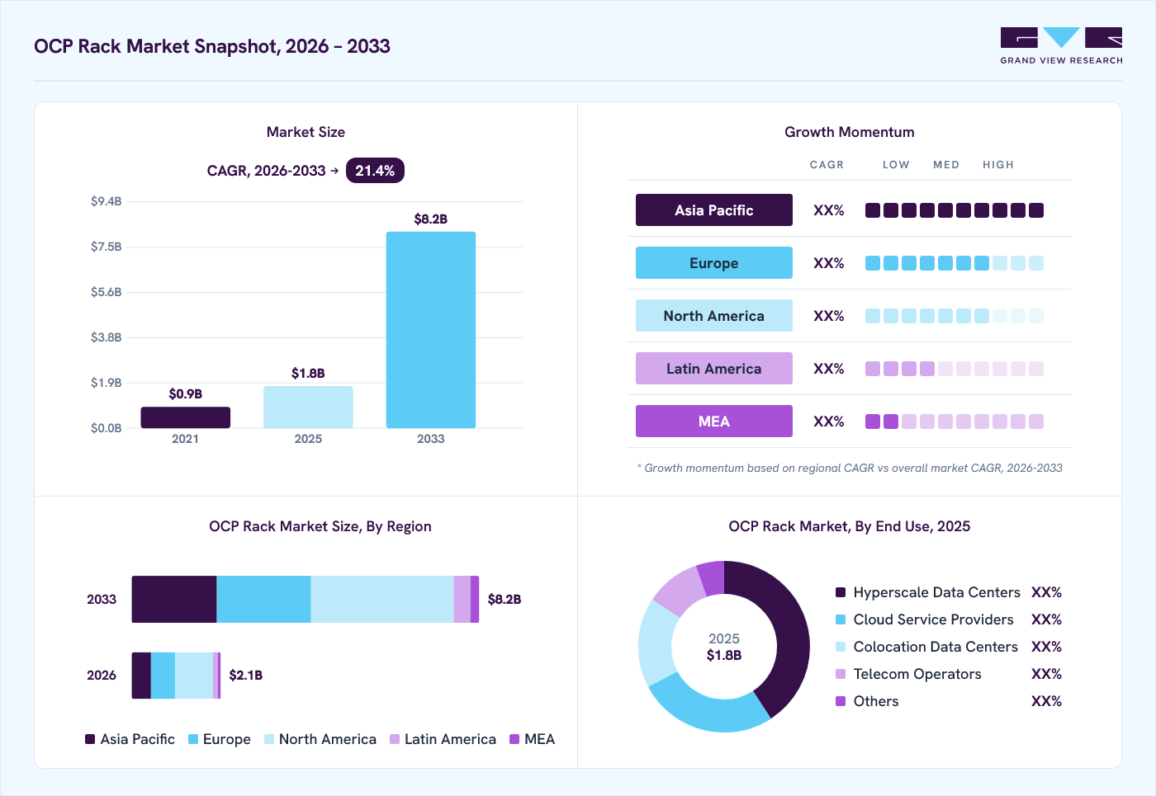Image resolution: width=1156 pixels, height=796 pixels.
Task: Click the $1.8B label above the 2025 bar
Action: (x=308, y=374)
